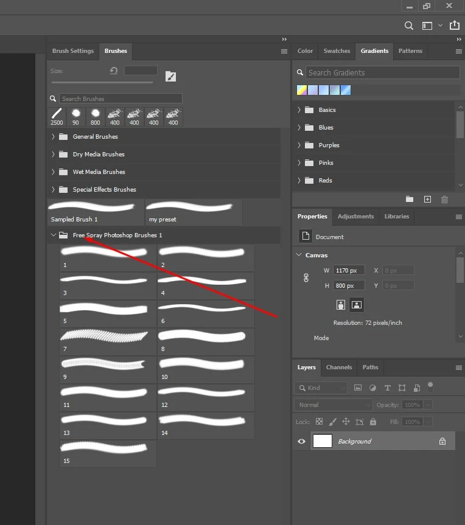Expand the Special Effects Brushes folder
The width and height of the screenshot is (465, 525).
click(53, 190)
